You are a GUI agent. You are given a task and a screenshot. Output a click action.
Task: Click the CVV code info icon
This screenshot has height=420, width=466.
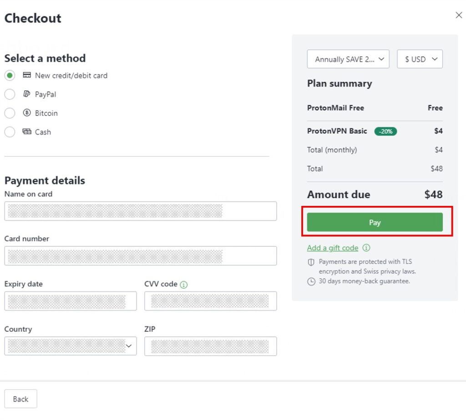tap(183, 285)
